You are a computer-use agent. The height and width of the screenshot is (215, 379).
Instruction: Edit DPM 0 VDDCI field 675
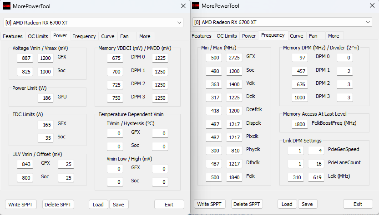point(115,58)
